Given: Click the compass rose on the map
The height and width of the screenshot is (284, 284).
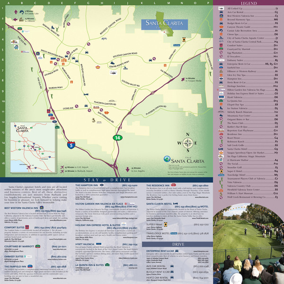Looking at the screenshot, I should tap(188, 143).
